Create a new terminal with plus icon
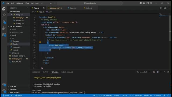The width and height of the screenshot is (172, 97). point(149,72)
